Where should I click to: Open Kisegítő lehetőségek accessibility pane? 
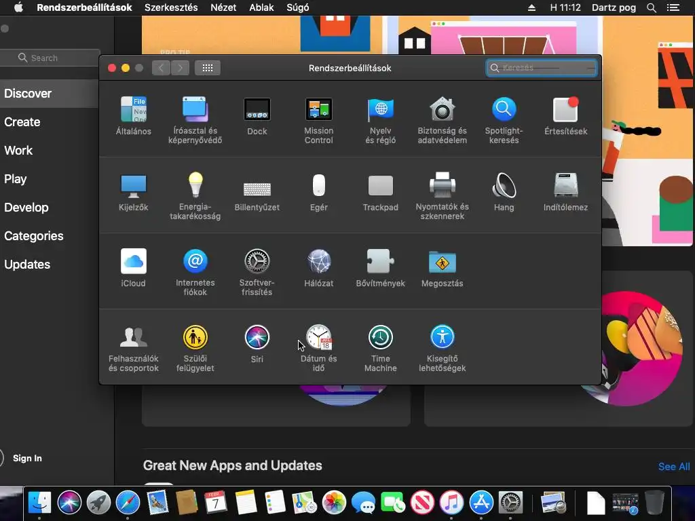pyautogui.click(x=442, y=348)
